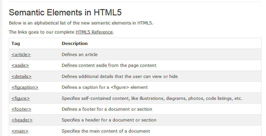Click the 'Defines an article' description cell

[x=80, y=55]
